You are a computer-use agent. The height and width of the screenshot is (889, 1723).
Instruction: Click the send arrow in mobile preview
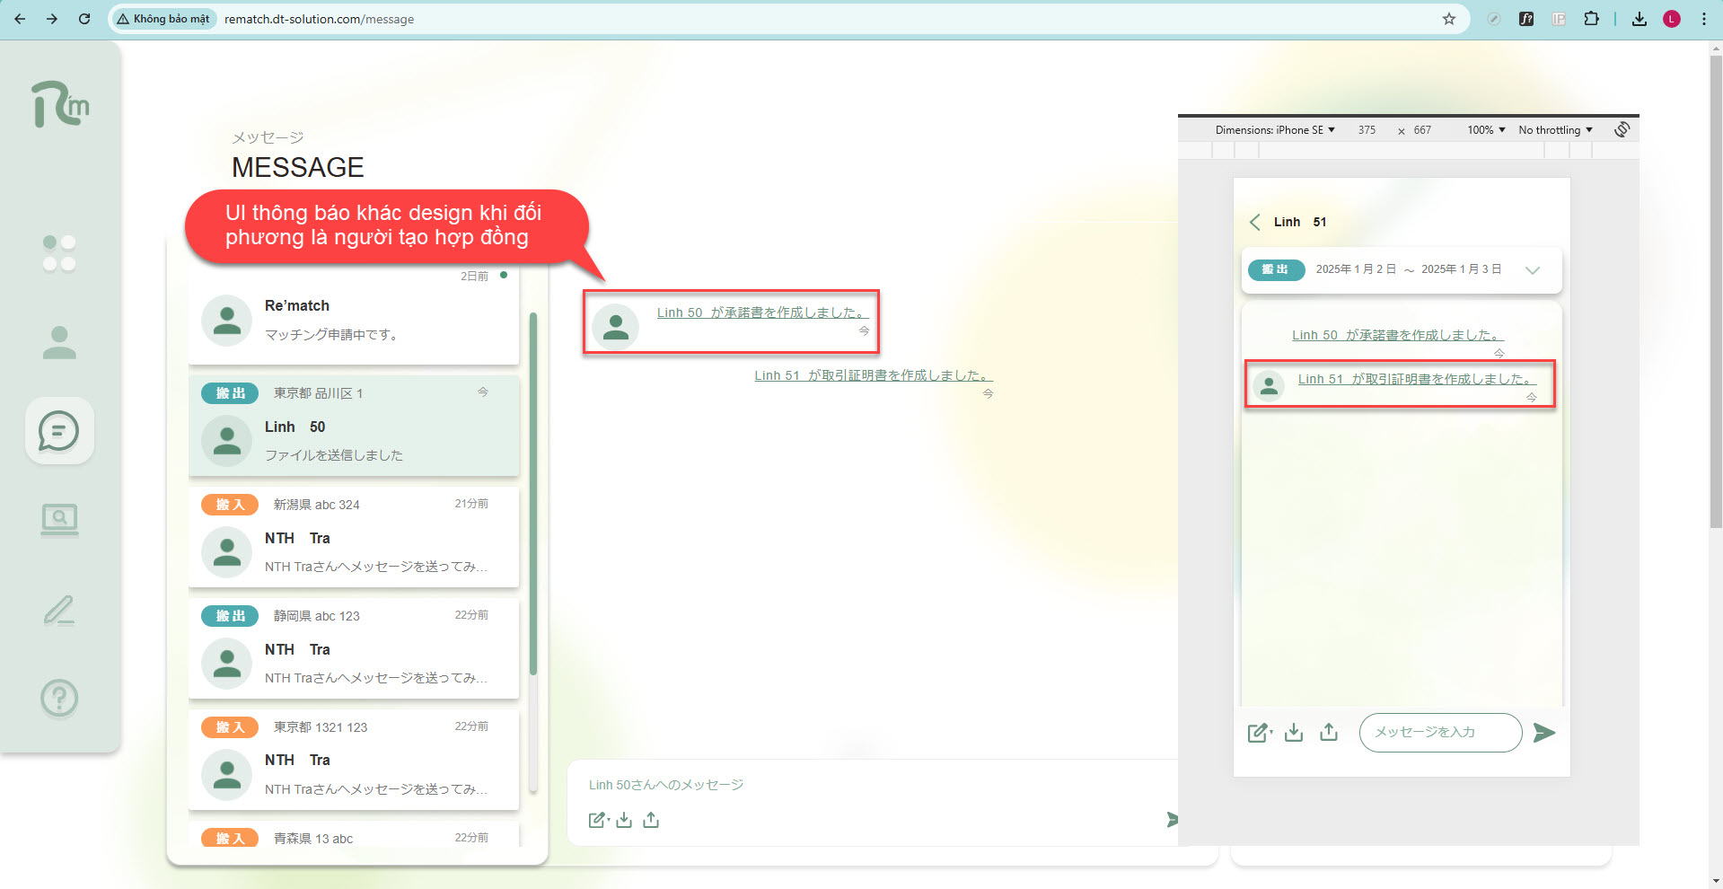pyautogui.click(x=1543, y=733)
